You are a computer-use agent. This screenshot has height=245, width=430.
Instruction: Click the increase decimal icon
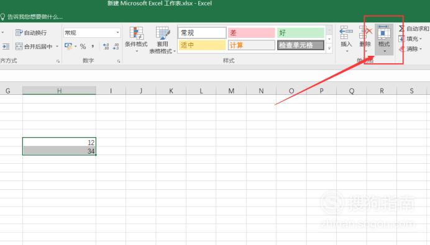(x=106, y=47)
